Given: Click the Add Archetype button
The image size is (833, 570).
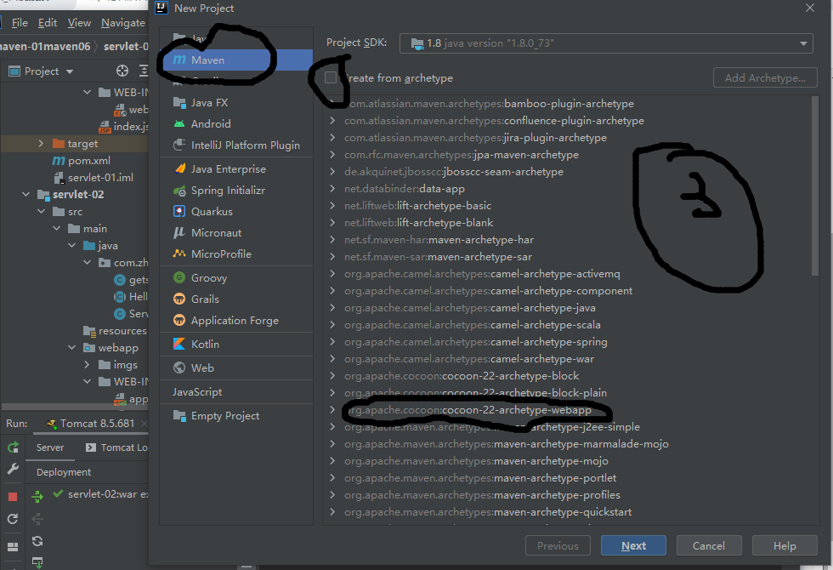Looking at the screenshot, I should click(x=765, y=78).
